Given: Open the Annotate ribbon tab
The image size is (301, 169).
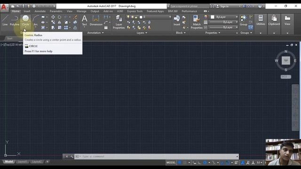Looking at the screenshot, I should coord(40,11).
